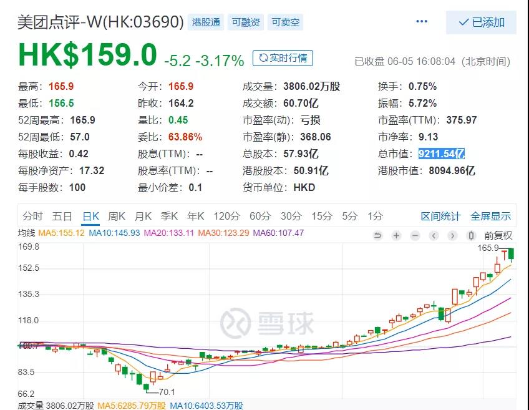Zoom in the K-line chart with plus icon
The width and height of the screenshot is (529, 410).
tap(396, 235)
